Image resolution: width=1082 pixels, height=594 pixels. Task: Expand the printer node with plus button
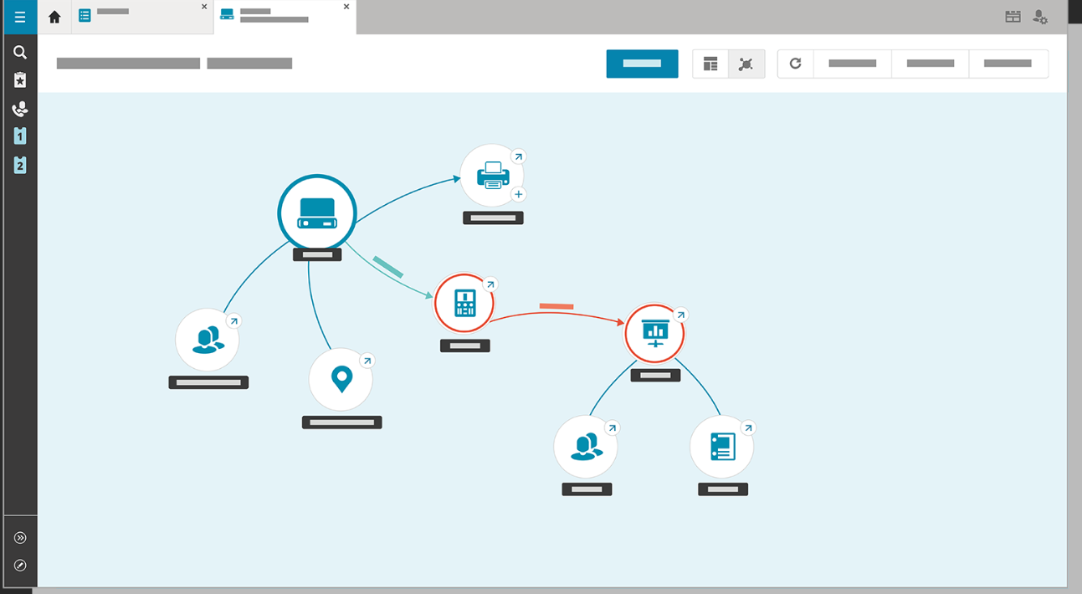coord(518,195)
